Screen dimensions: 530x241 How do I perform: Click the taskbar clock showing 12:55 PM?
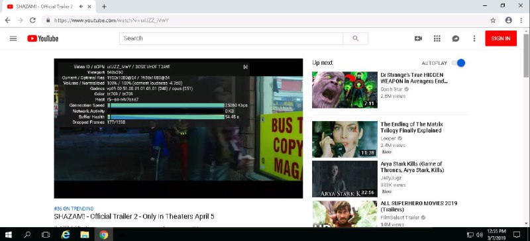point(496,234)
